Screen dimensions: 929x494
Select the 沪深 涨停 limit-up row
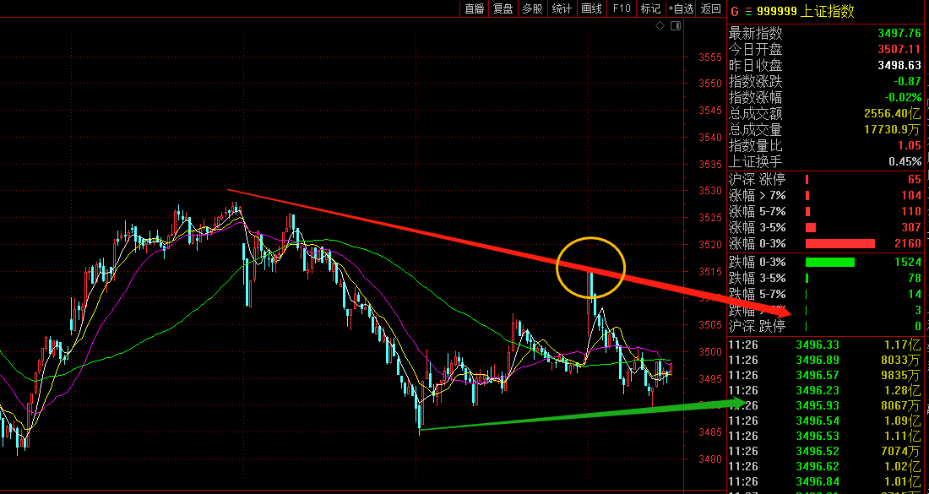(826, 179)
